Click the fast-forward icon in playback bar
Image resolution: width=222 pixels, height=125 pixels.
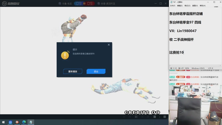148,117
